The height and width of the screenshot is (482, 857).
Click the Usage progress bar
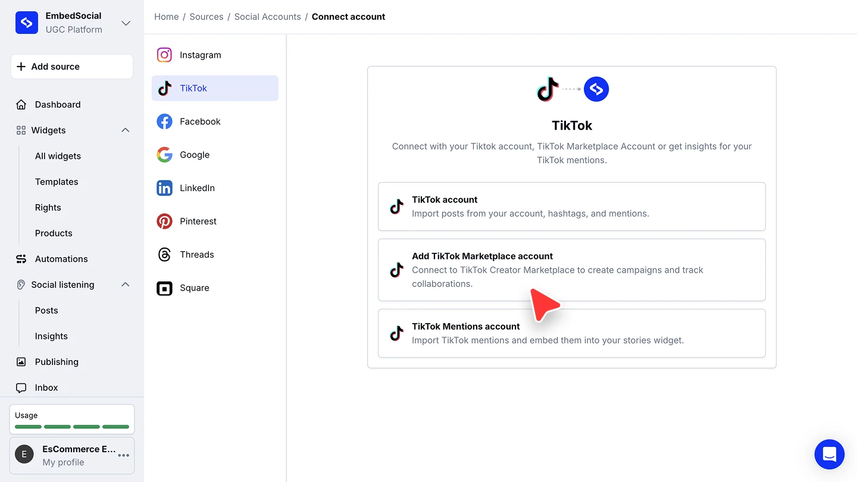click(72, 427)
